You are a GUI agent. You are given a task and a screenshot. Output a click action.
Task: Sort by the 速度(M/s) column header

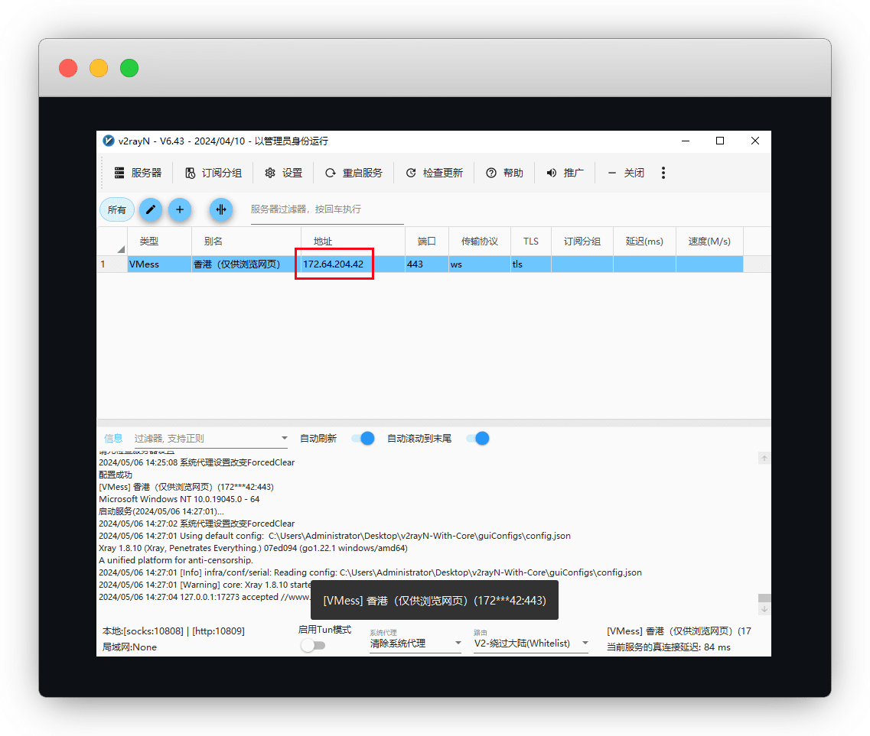tap(709, 241)
